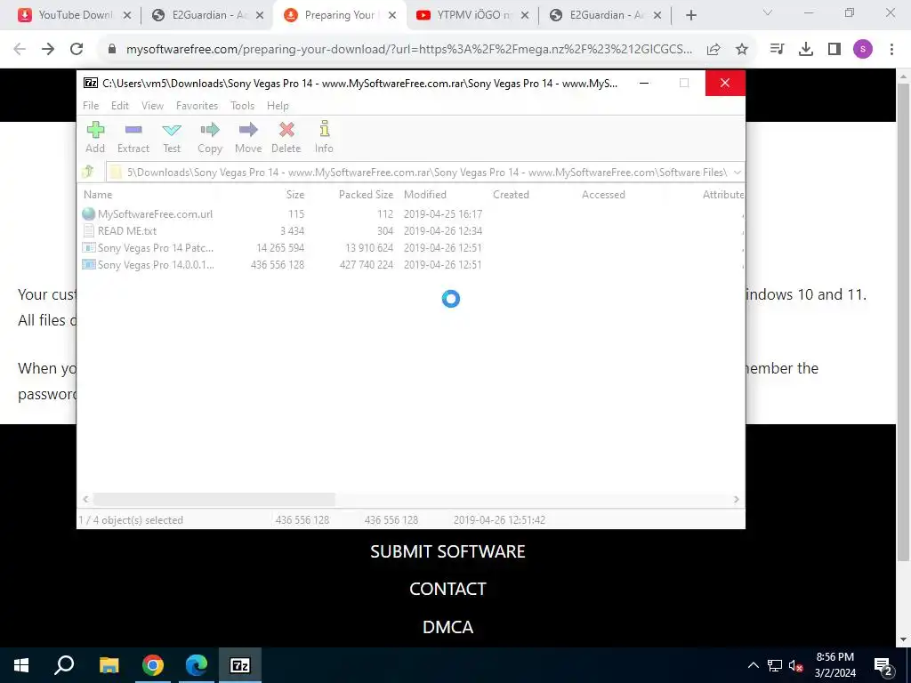Viewport: 911px width, 683px height.
Task: Expand the address path dropdown arrow
Action: 737,173
